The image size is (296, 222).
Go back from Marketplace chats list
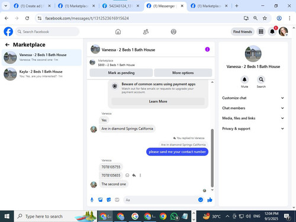7,45
